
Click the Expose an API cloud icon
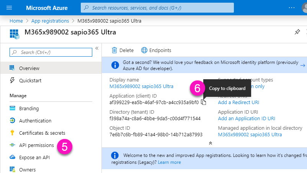(12, 157)
